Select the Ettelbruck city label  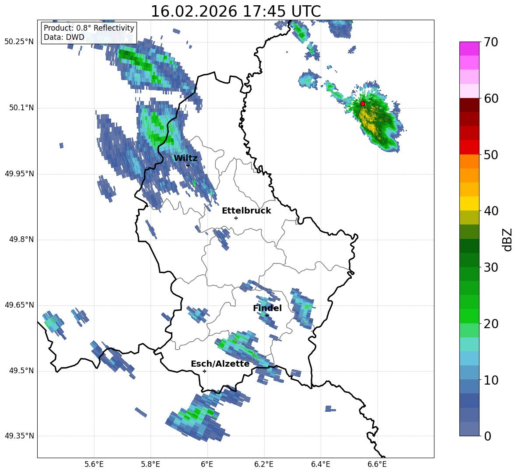click(x=246, y=210)
